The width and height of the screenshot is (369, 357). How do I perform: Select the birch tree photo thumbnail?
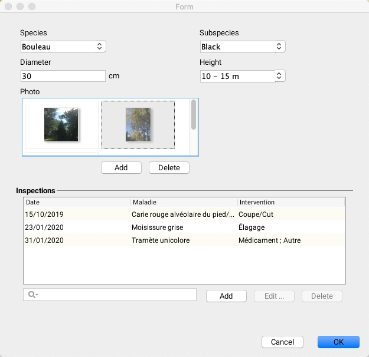pyautogui.click(x=138, y=124)
